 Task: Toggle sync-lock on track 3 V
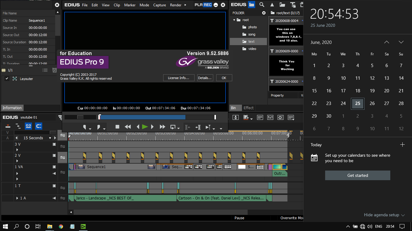[63, 146]
